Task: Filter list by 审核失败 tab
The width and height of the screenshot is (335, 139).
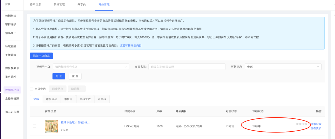Action: (85, 99)
